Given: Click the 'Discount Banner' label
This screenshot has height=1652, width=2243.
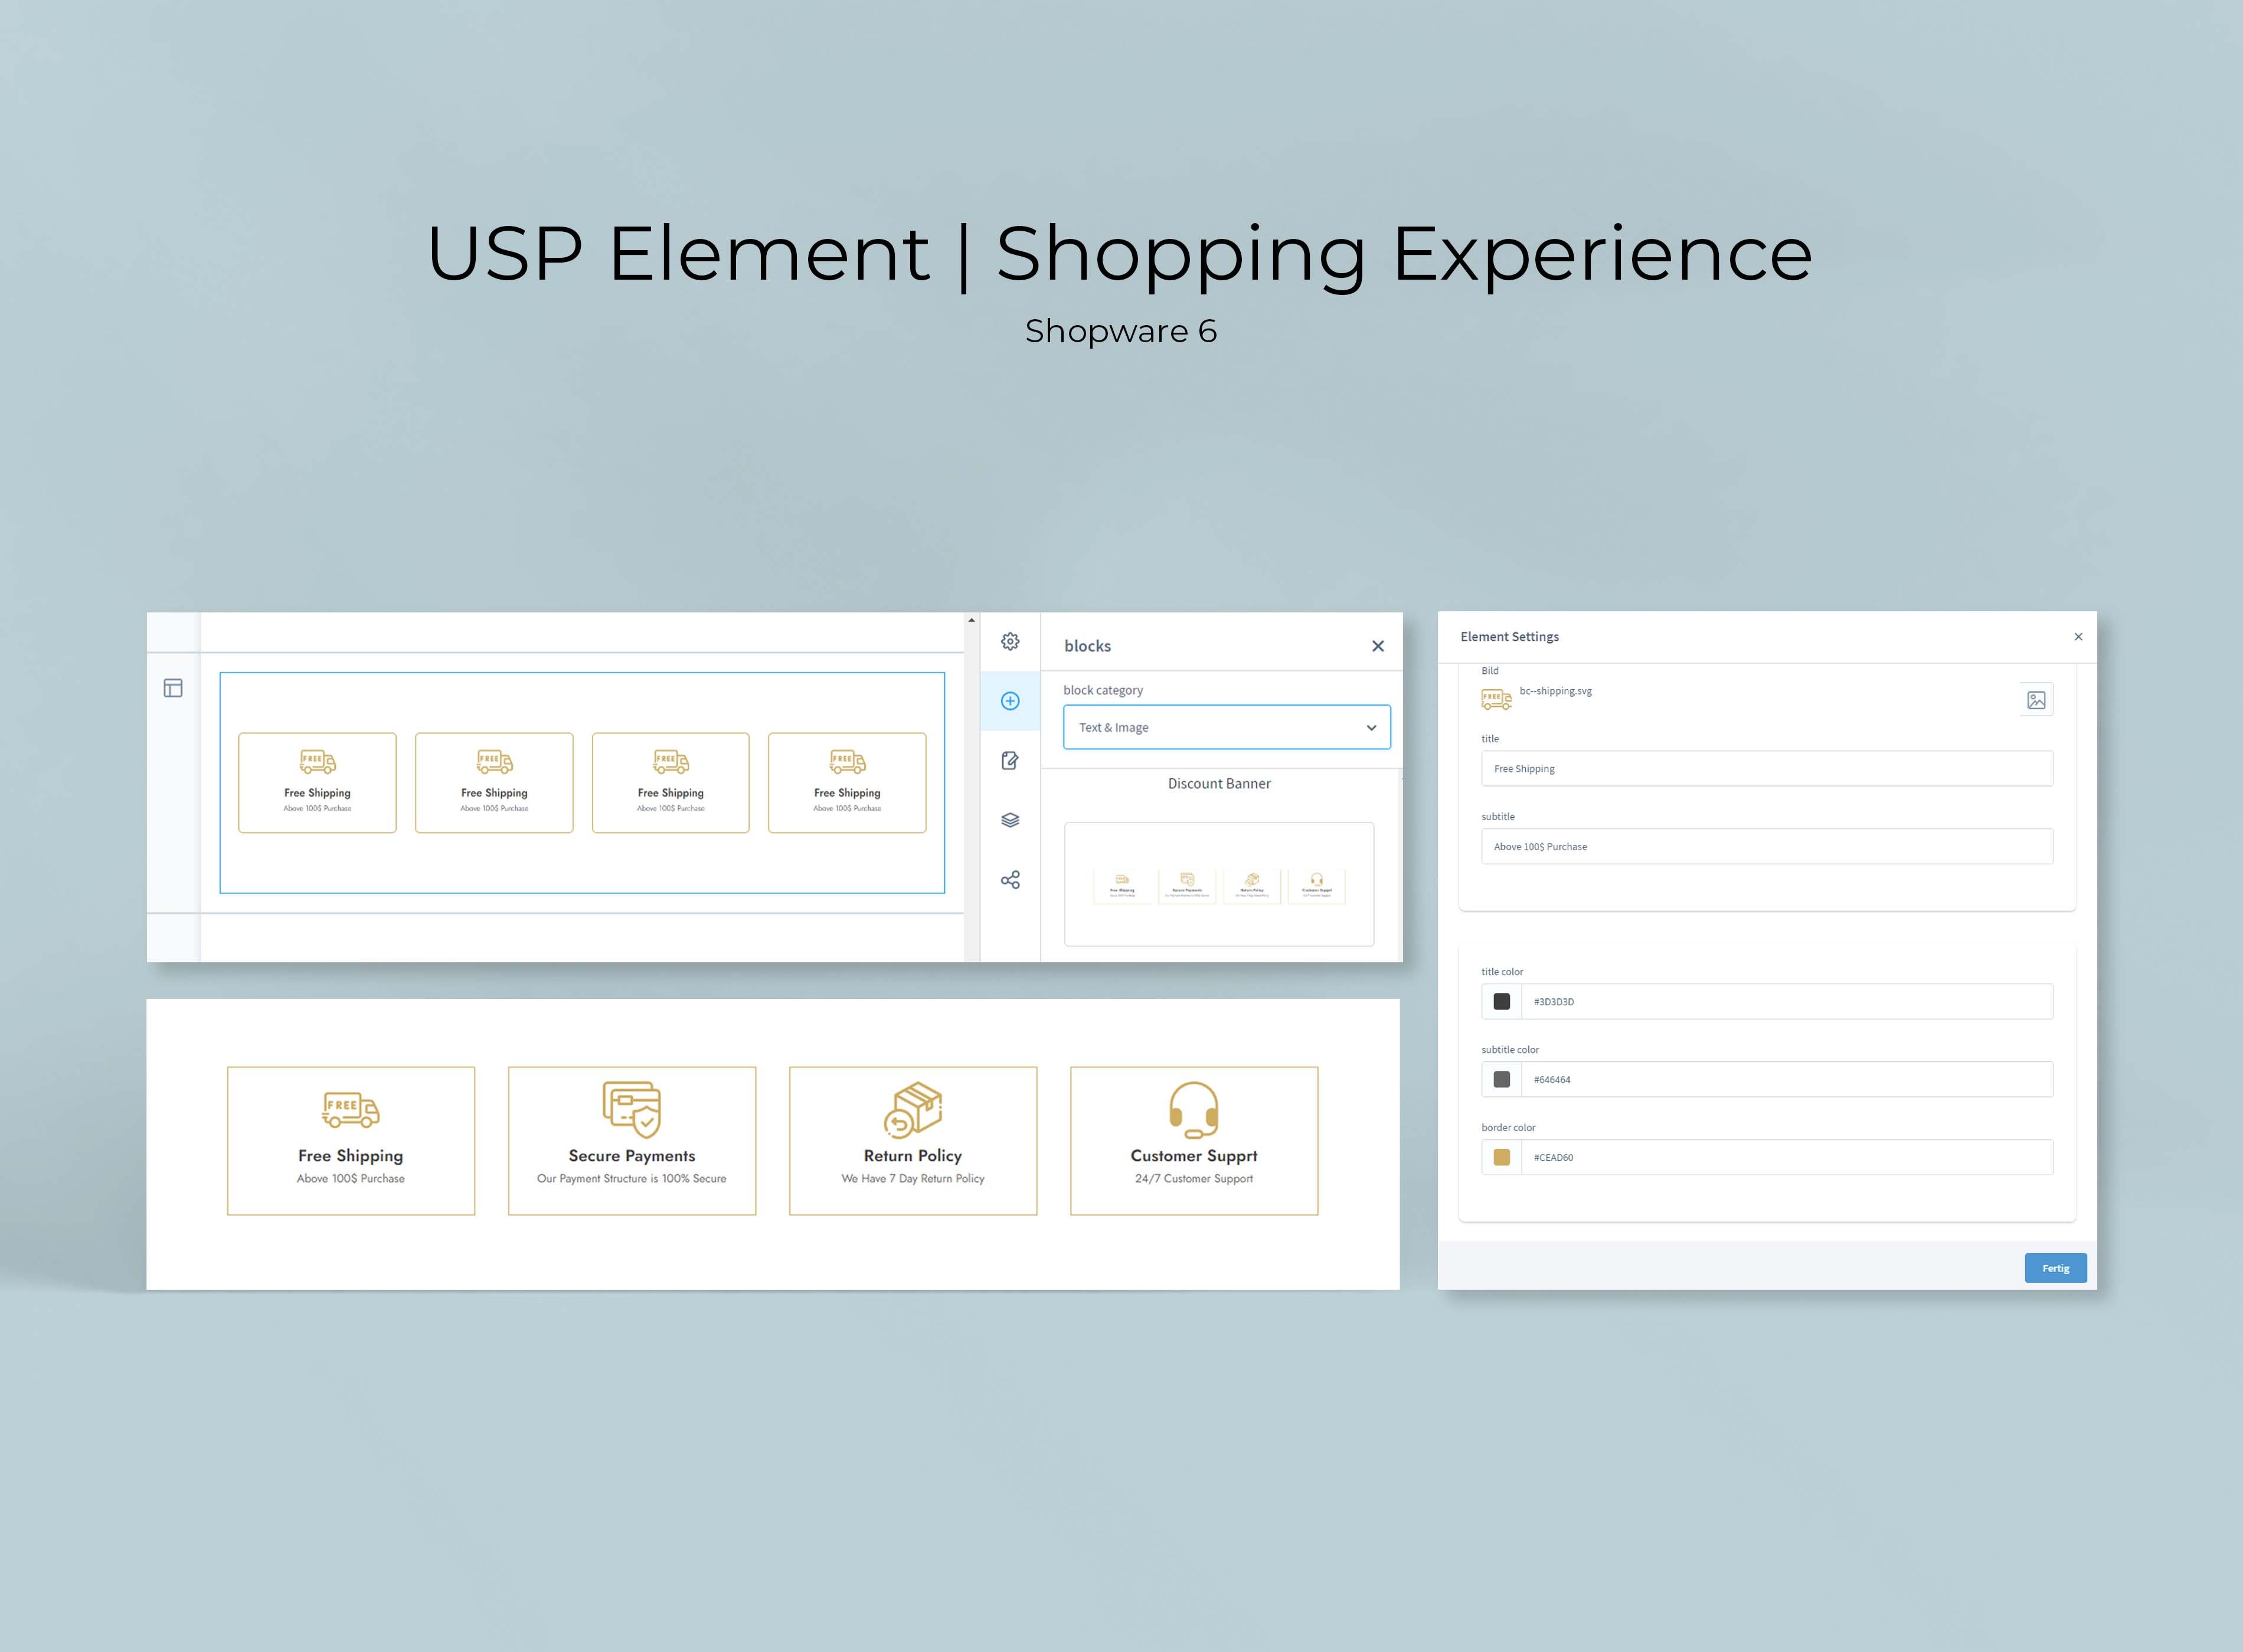Looking at the screenshot, I should tap(1218, 784).
